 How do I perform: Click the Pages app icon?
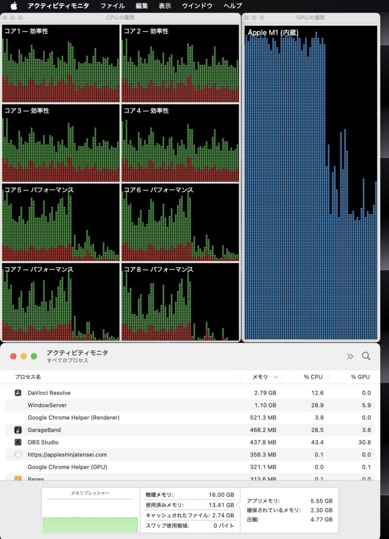(18, 478)
